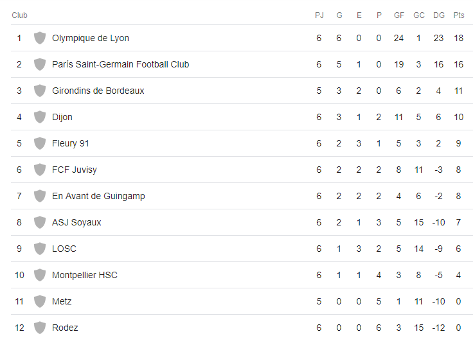Screen dimensions: 473x343
Task: Click the PJ column header
Action: click(319, 15)
